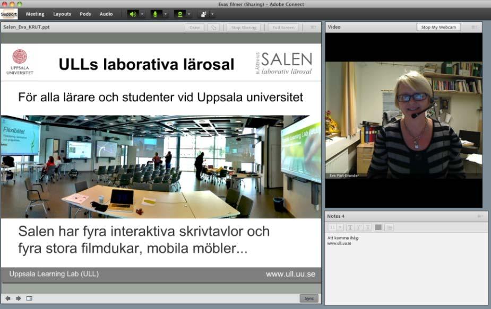Toggle the green webcam icon
The image size is (491, 309).
[x=180, y=14]
